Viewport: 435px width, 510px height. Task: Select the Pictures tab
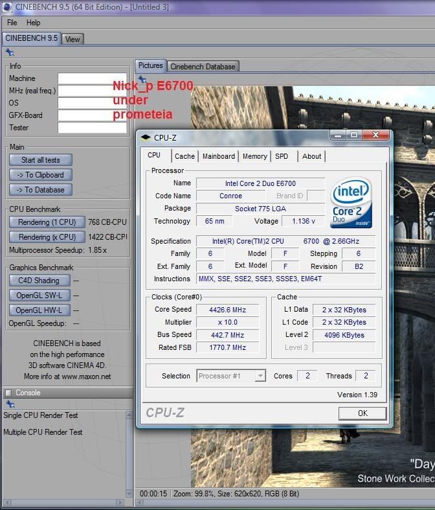pyautogui.click(x=151, y=65)
